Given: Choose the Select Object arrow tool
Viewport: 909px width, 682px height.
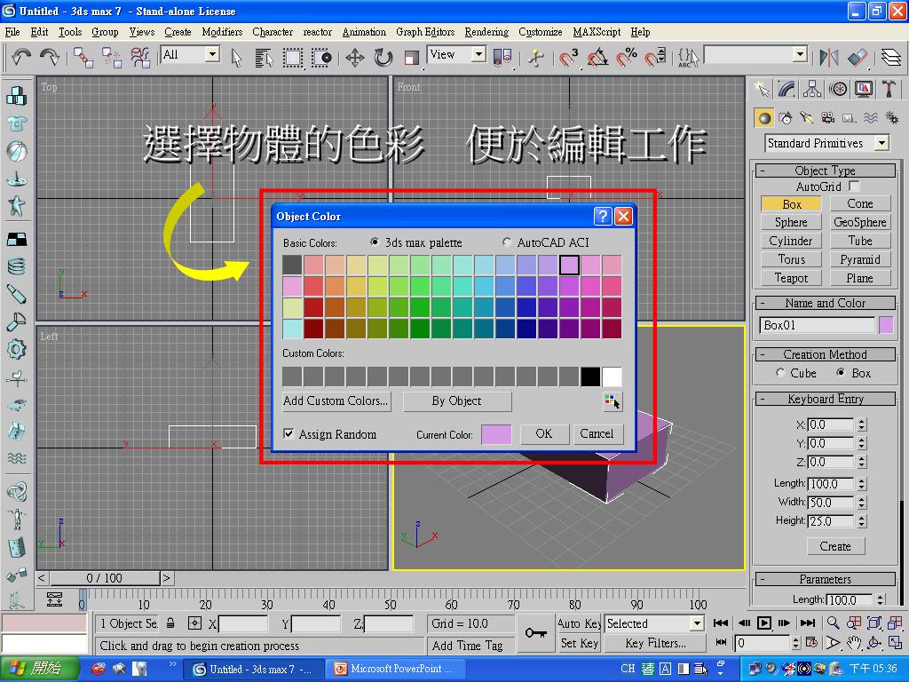Looking at the screenshot, I should click(236, 58).
